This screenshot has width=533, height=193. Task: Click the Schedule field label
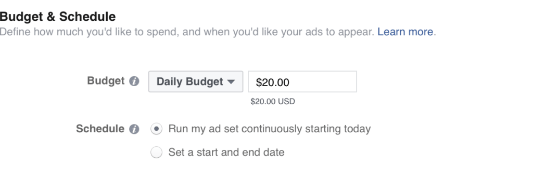click(100, 129)
